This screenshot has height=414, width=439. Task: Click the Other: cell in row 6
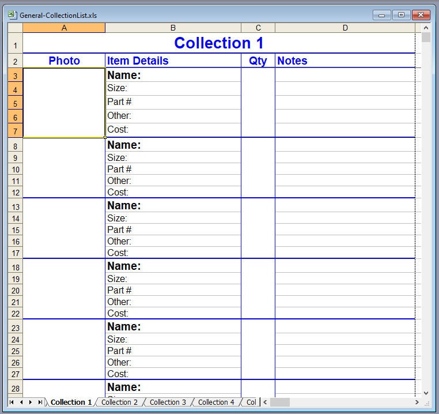click(173, 116)
